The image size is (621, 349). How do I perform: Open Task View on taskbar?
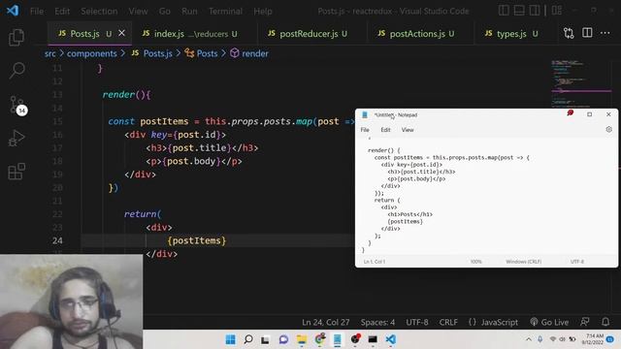tap(265, 339)
